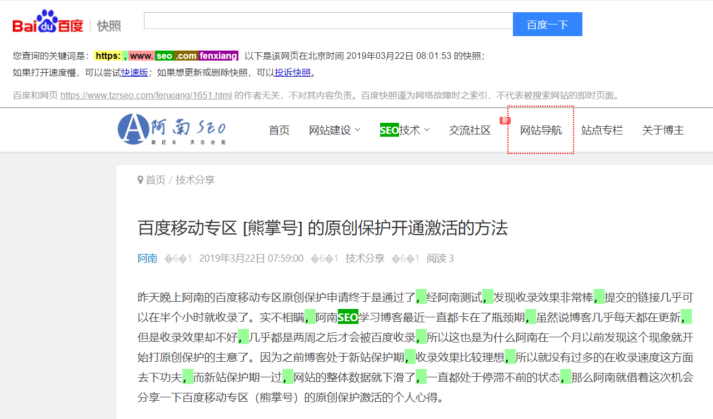Focus the Baidu search input field
The image size is (713, 419).
click(x=328, y=21)
